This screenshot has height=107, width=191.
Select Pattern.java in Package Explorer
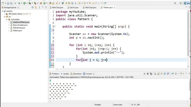(x=17, y=31)
